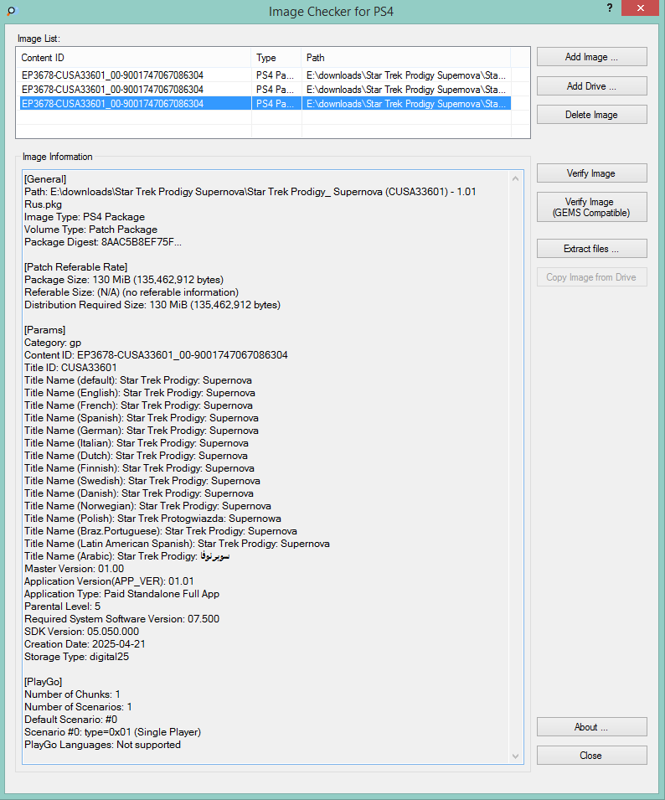The width and height of the screenshot is (665, 800).
Task: Click the Storage Type: digital25 line
Action: point(76,657)
